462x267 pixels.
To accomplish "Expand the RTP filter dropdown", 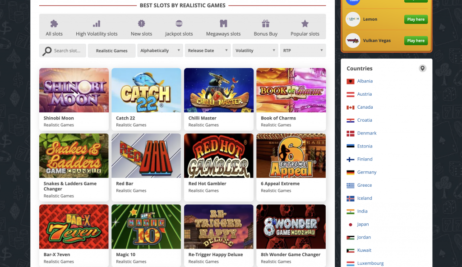I will pyautogui.click(x=303, y=51).
